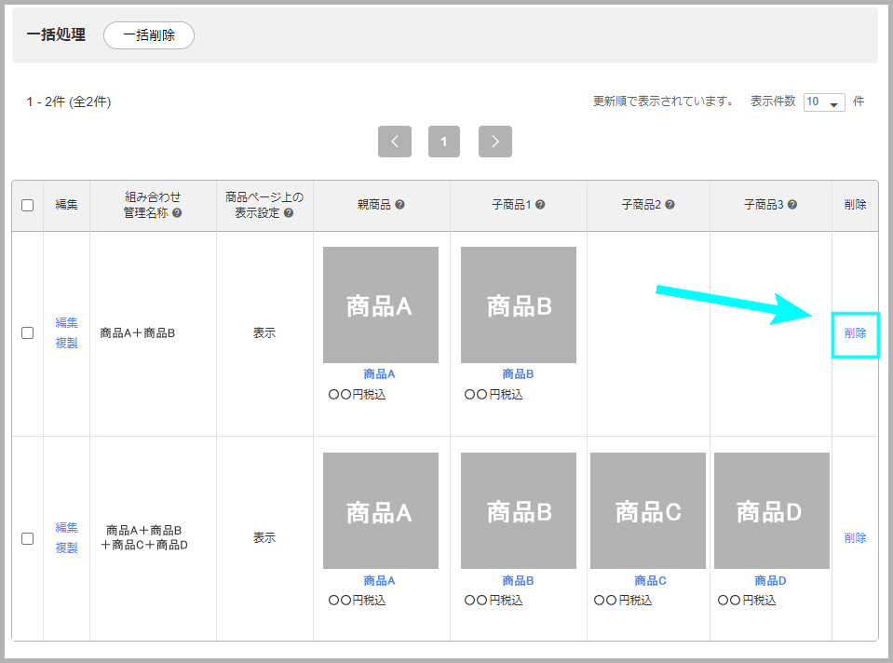Click 複製 link in 商品A＋商品B row
Viewport: 893px width, 663px height.
point(67,343)
